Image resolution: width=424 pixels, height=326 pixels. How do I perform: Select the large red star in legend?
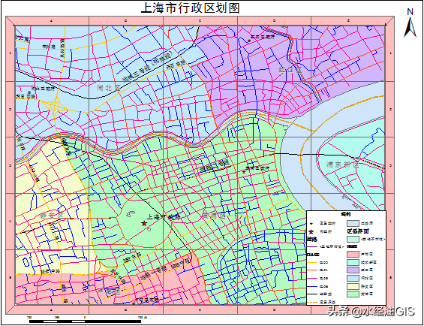tap(311, 232)
